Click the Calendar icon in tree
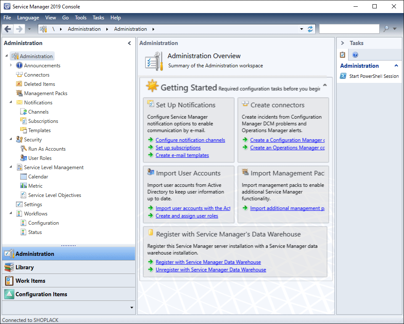404x324 pixels. (x=24, y=176)
